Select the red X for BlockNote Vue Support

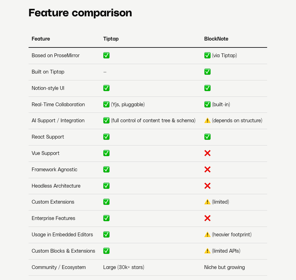[x=207, y=153]
